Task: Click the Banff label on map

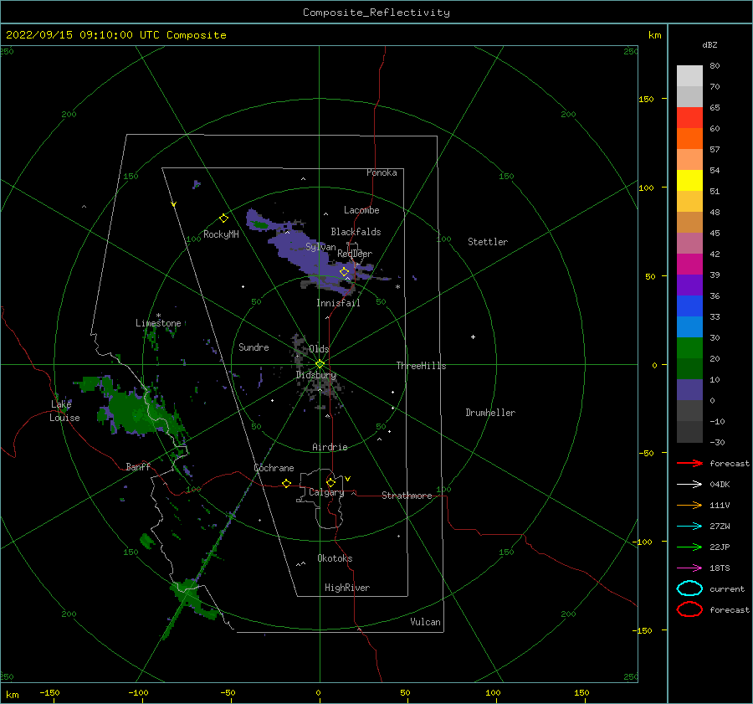Action: (138, 467)
